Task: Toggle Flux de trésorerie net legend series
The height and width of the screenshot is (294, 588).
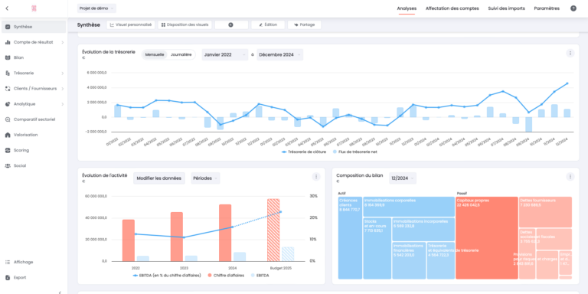Action: pyautogui.click(x=354, y=152)
